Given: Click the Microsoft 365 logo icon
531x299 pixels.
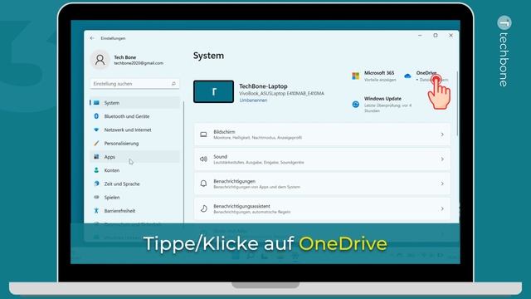Looking at the screenshot, I should tap(356, 76).
